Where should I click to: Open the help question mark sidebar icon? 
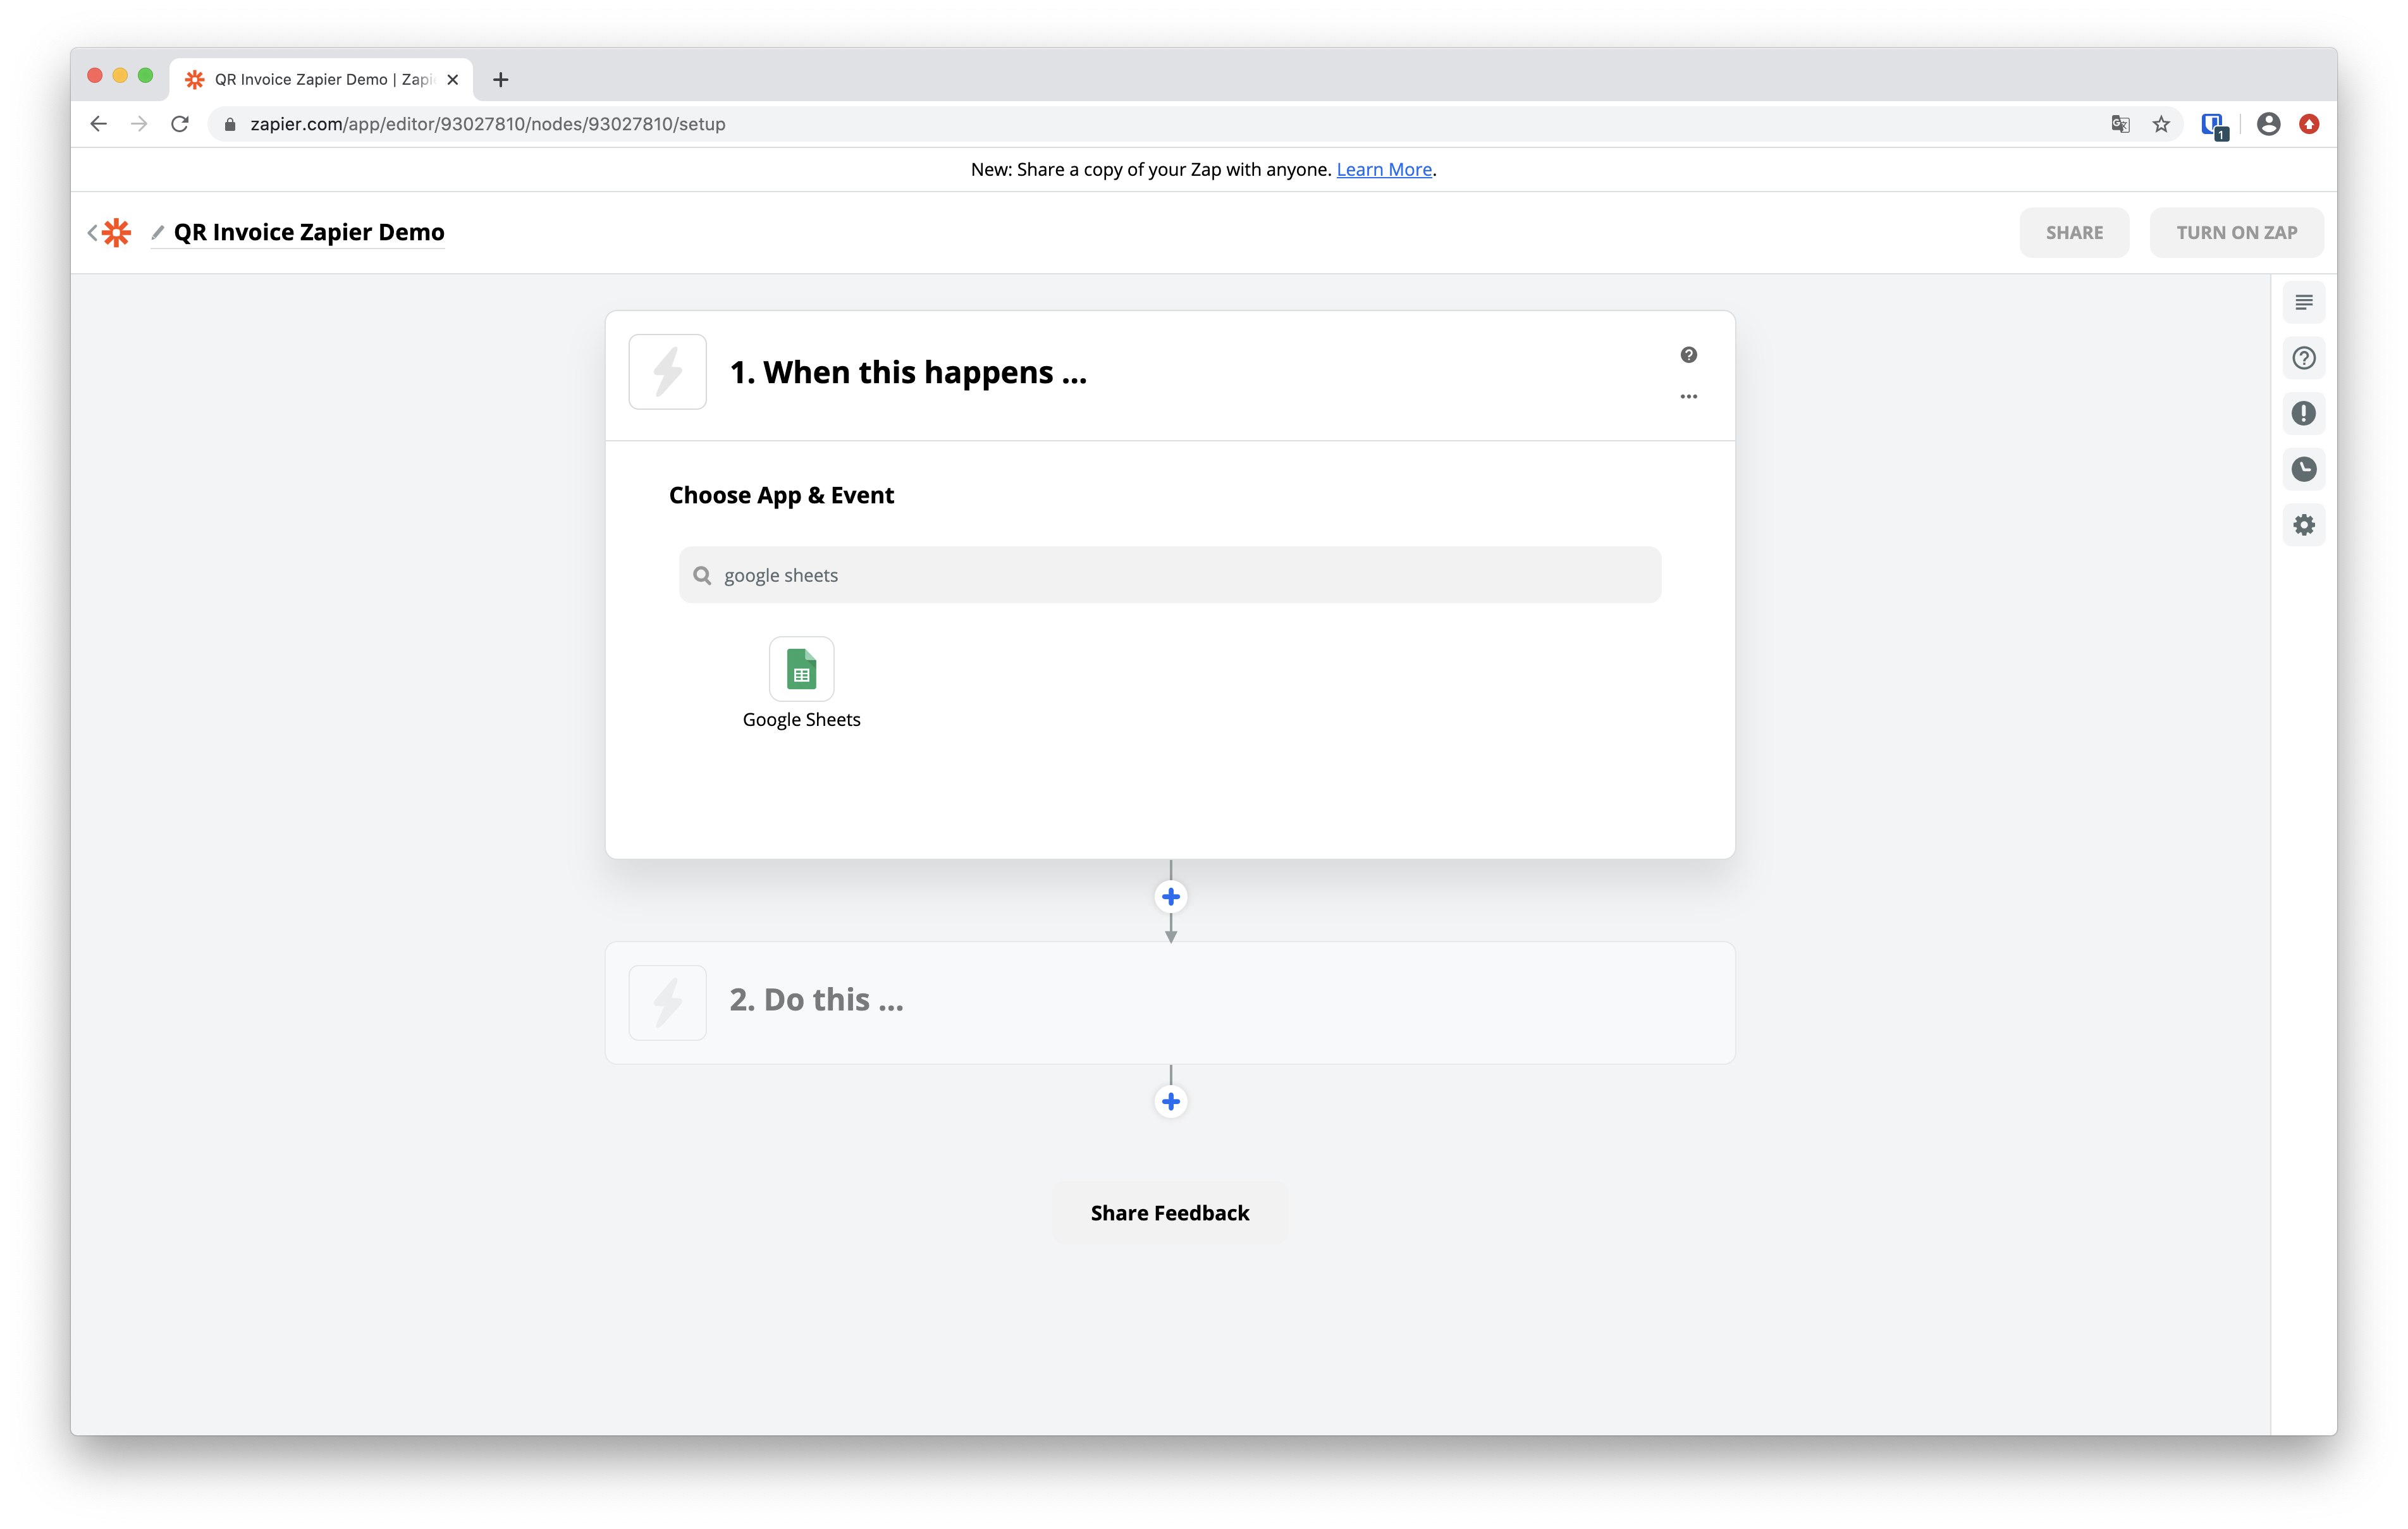point(2303,358)
